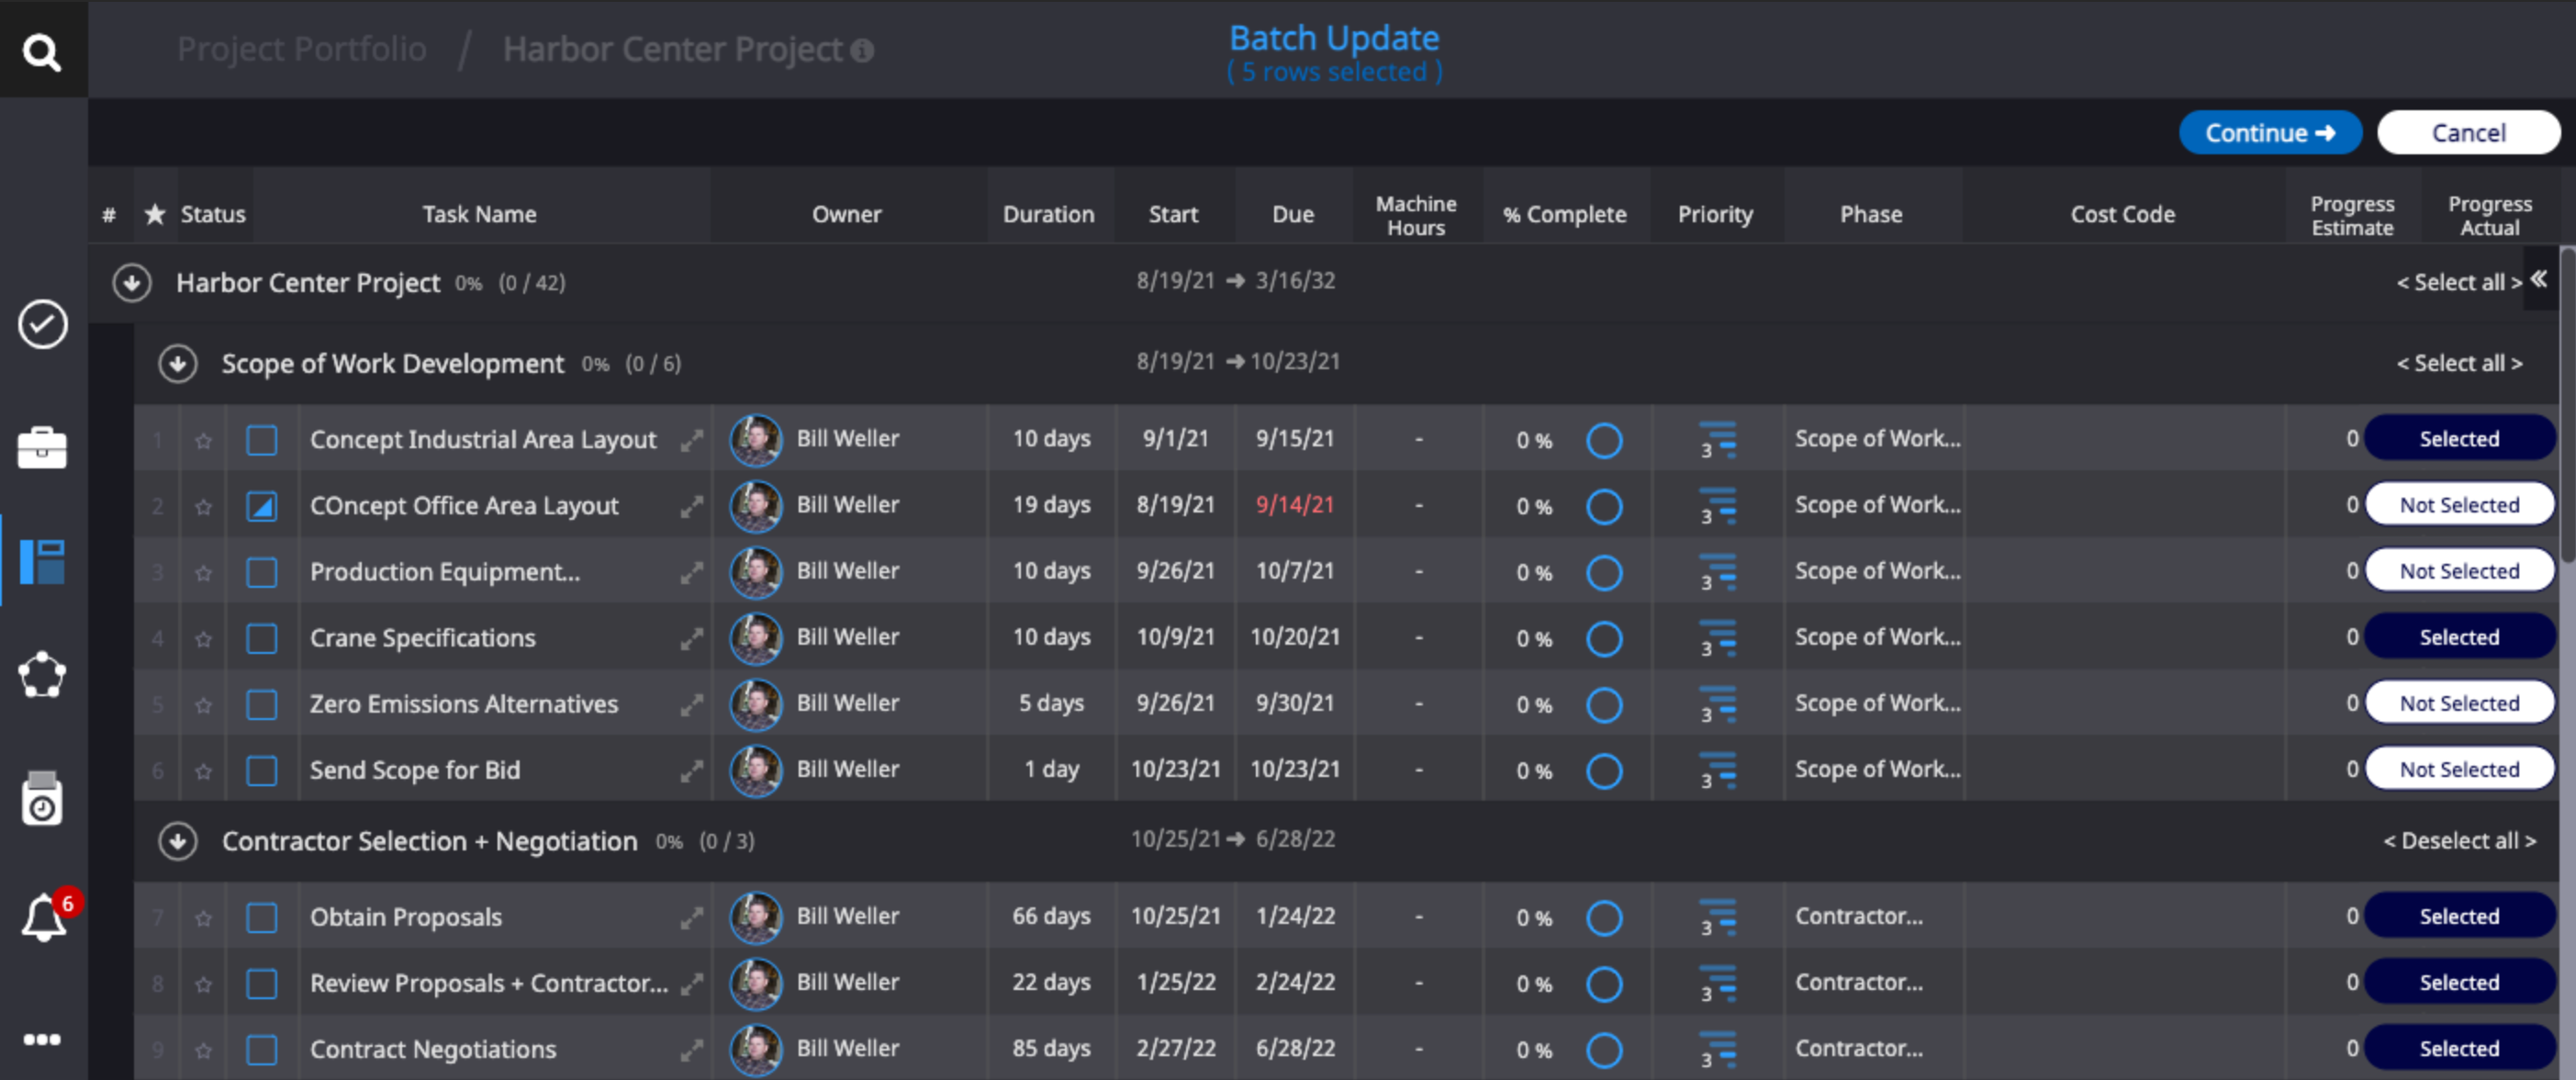2576x1080 pixels.
Task: Click Select all for Scope of Work Development
Action: click(2459, 363)
